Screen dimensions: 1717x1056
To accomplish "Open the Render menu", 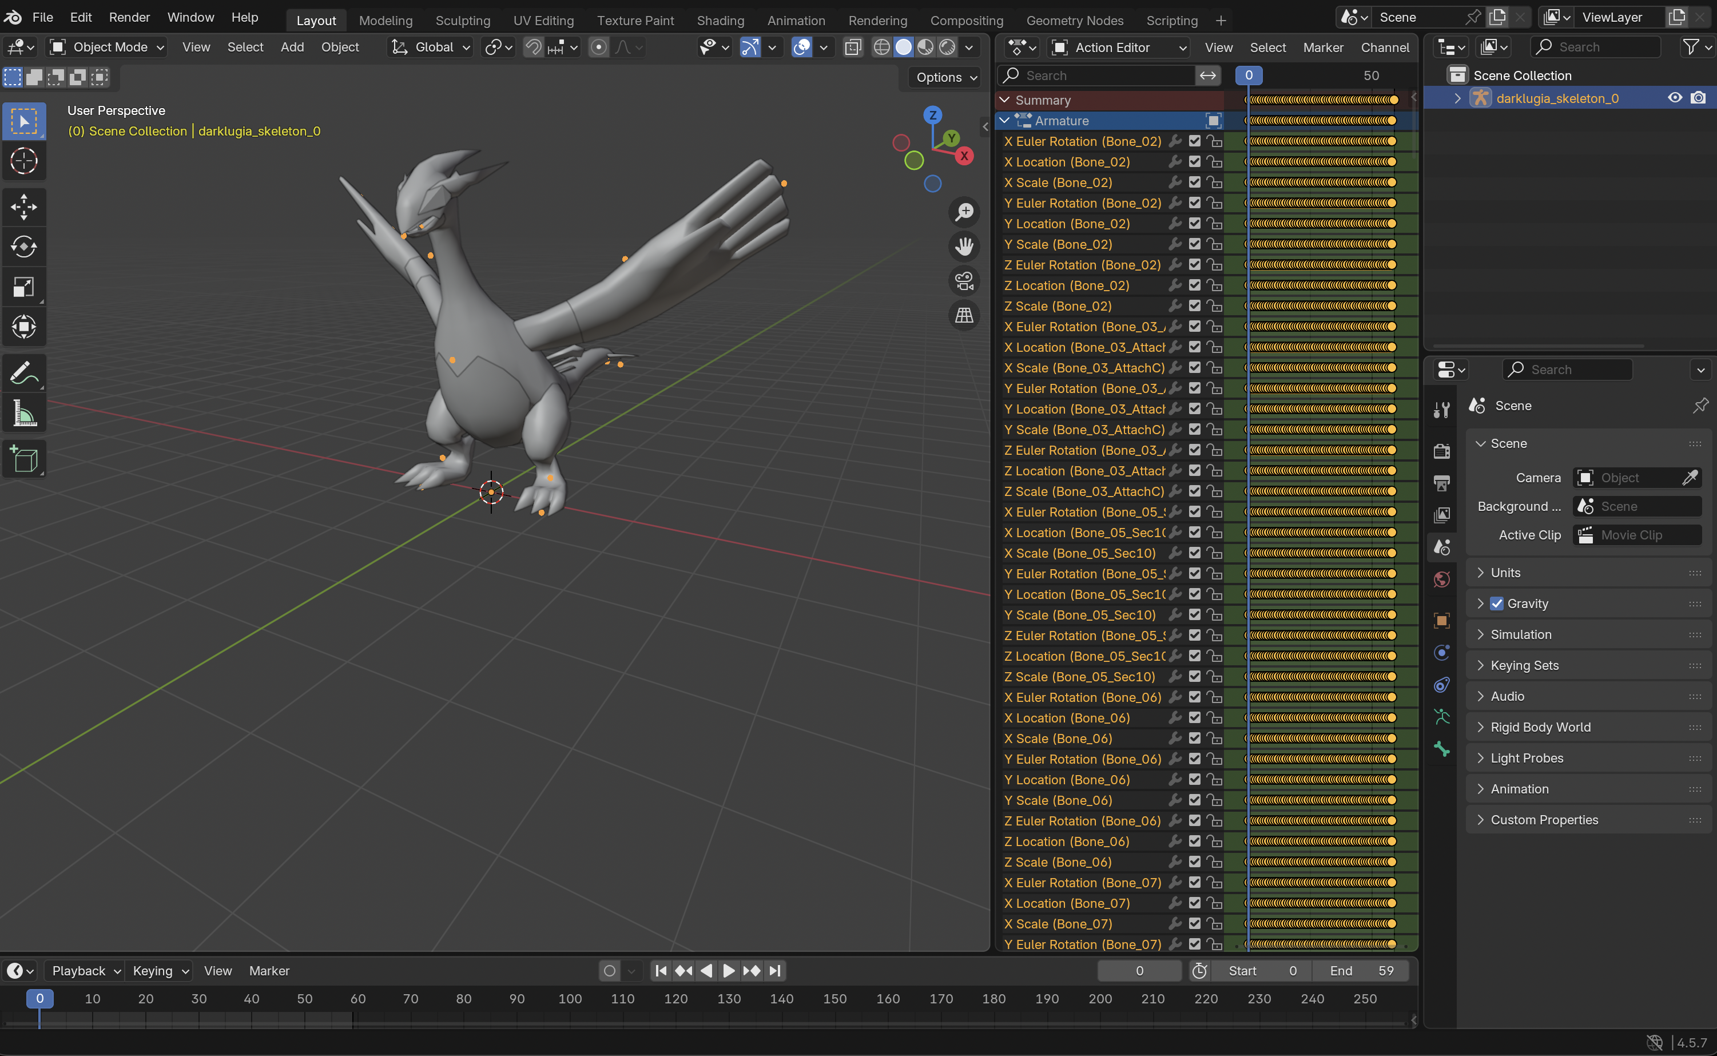I will tap(129, 18).
